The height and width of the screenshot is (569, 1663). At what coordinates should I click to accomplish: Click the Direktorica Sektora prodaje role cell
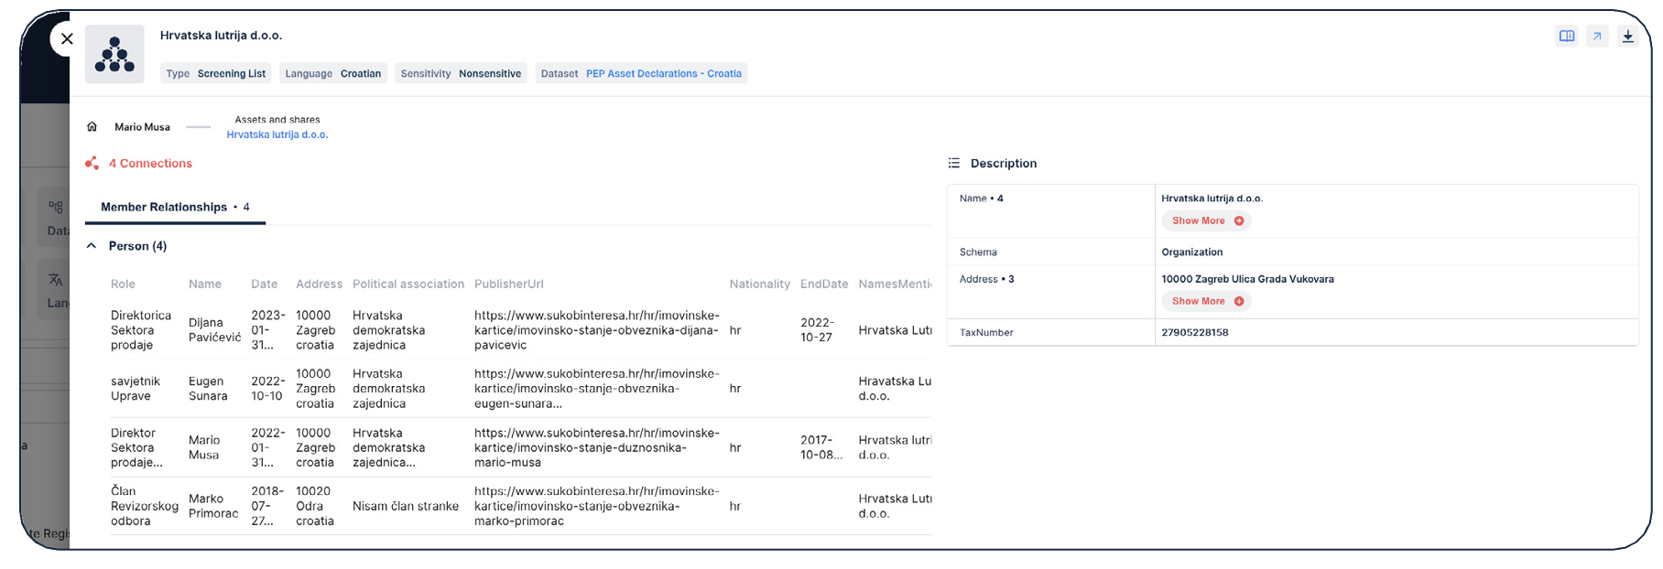[141, 330]
